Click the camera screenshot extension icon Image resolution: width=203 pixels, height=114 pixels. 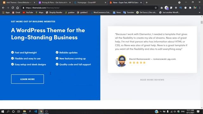[x=161, y=8]
